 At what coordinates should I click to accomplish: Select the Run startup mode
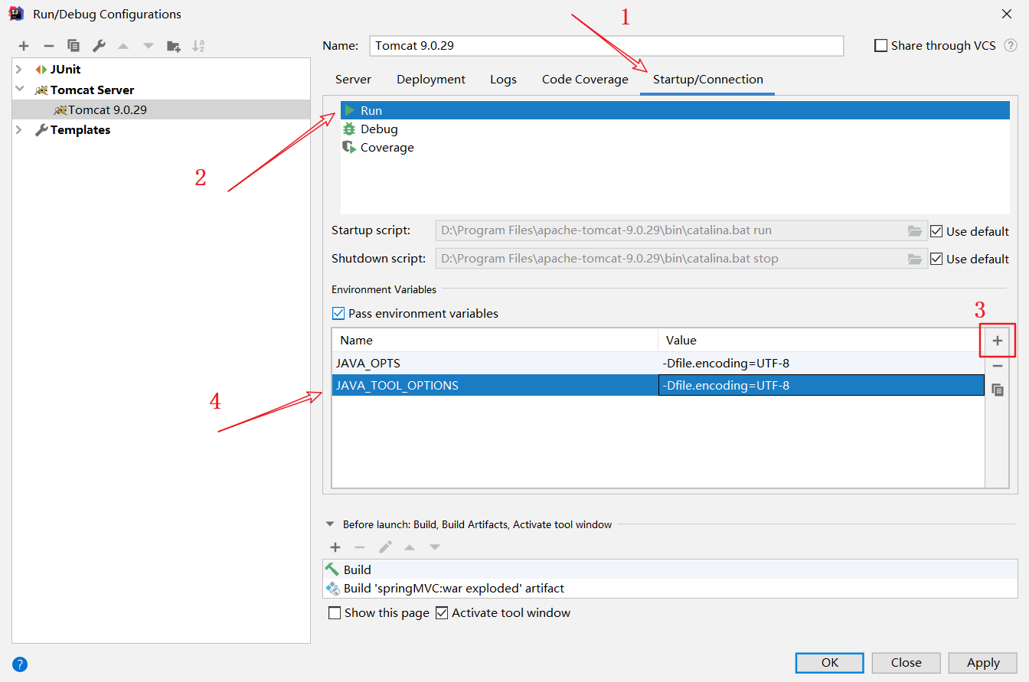pyautogui.click(x=675, y=110)
